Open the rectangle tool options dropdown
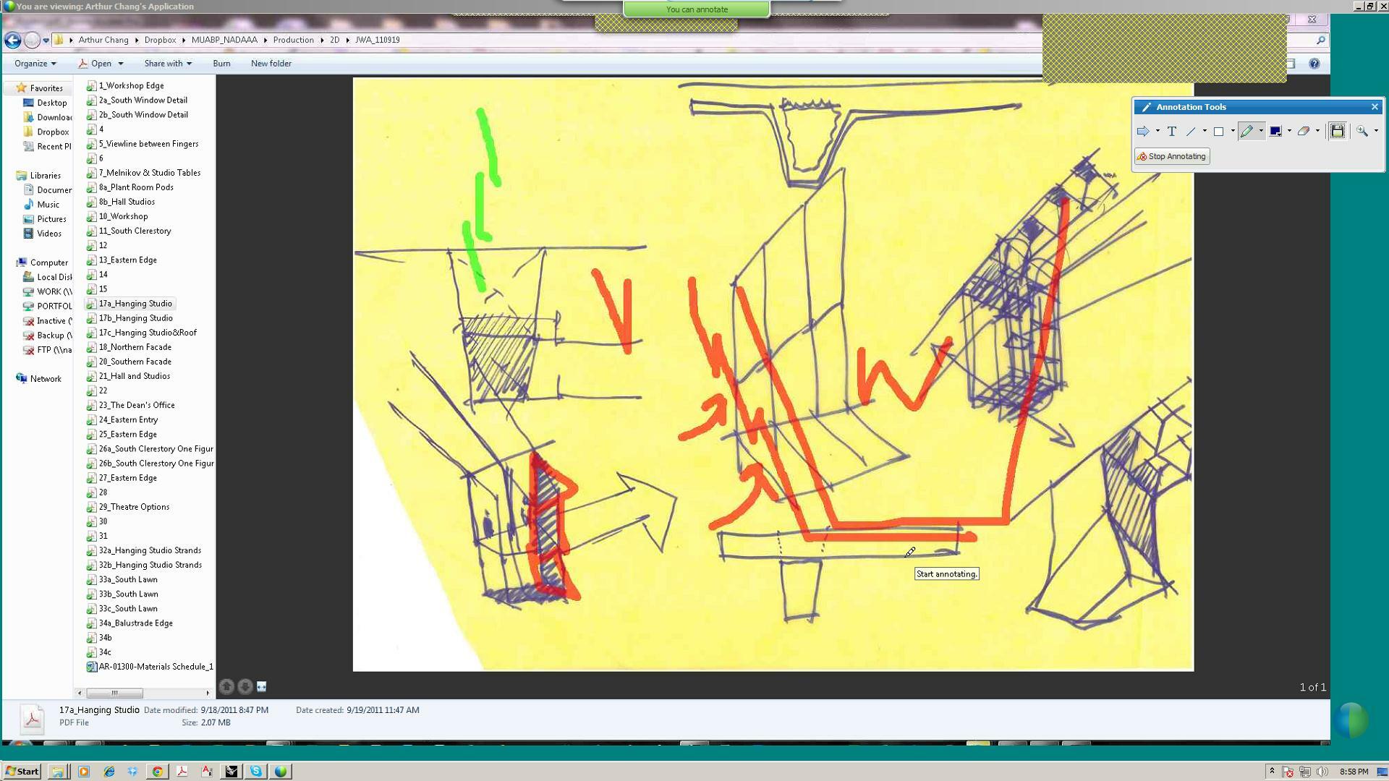This screenshot has width=1389, height=781. pyautogui.click(x=1233, y=131)
